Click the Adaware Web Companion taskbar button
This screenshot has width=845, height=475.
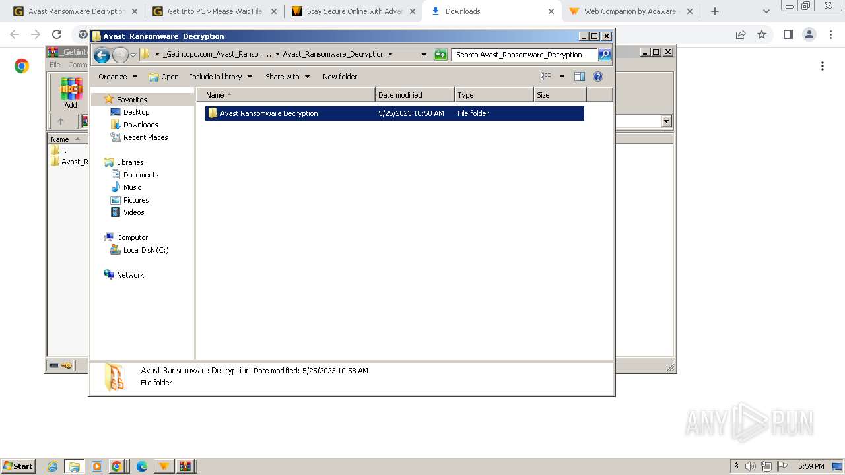point(164,466)
